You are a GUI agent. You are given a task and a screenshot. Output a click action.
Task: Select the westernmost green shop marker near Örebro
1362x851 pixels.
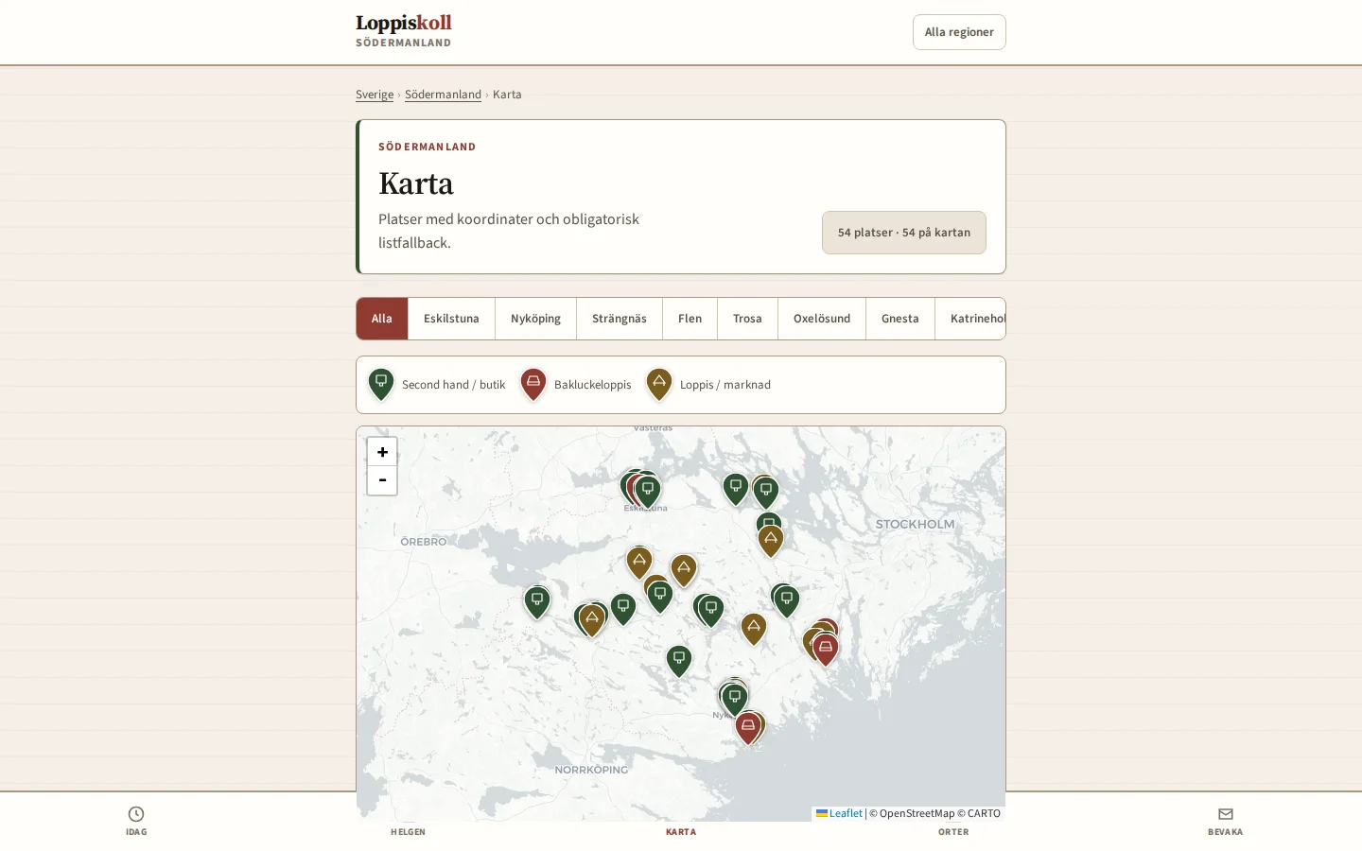[537, 601]
